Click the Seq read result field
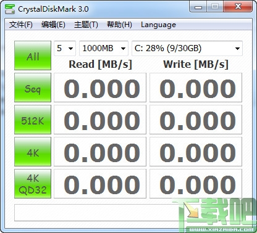 pos(100,88)
